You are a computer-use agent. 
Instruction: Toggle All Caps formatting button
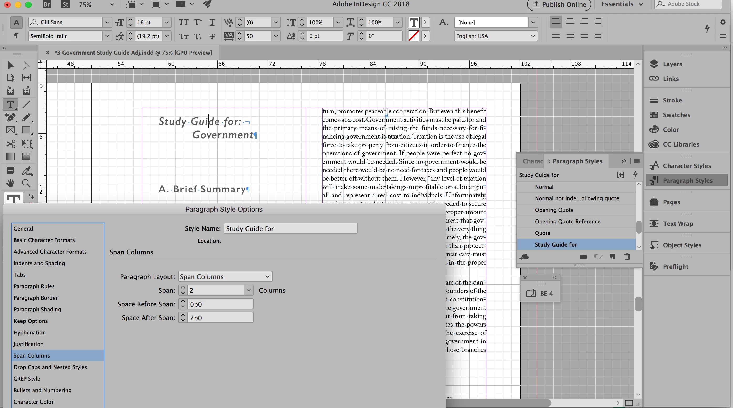184,22
